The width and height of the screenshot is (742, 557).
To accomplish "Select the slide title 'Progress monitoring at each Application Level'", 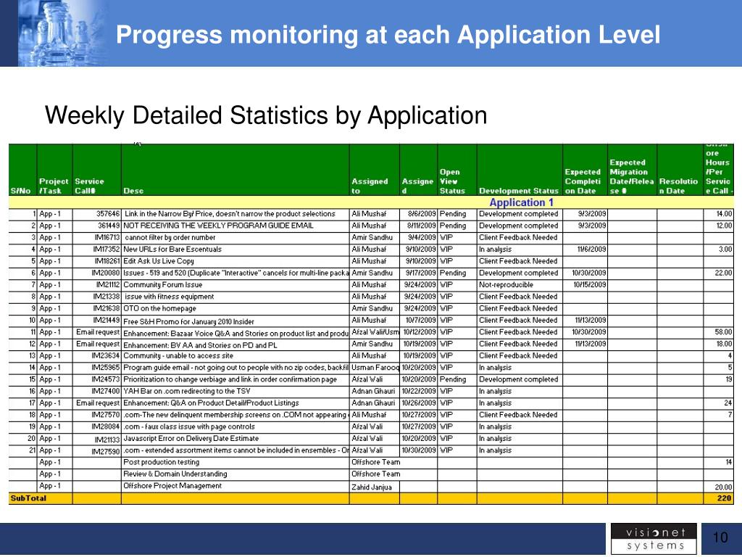I will [388, 35].
